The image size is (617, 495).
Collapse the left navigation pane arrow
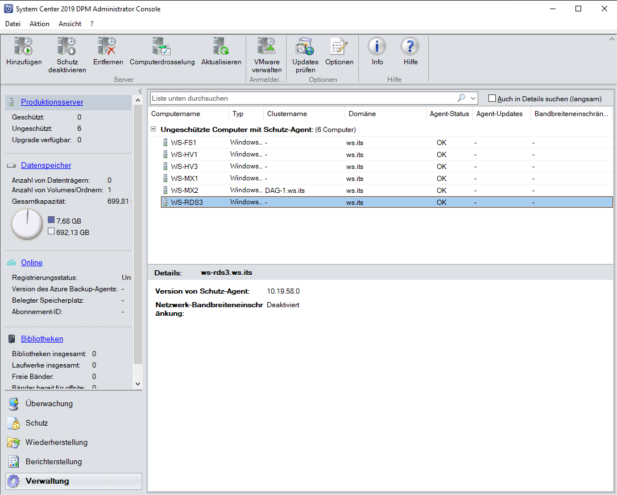point(140,92)
